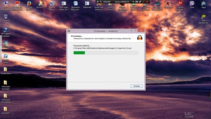Click the camera screenshot icon in recording bar
The height and width of the screenshot is (119, 211).
pyautogui.click(x=136, y=2)
